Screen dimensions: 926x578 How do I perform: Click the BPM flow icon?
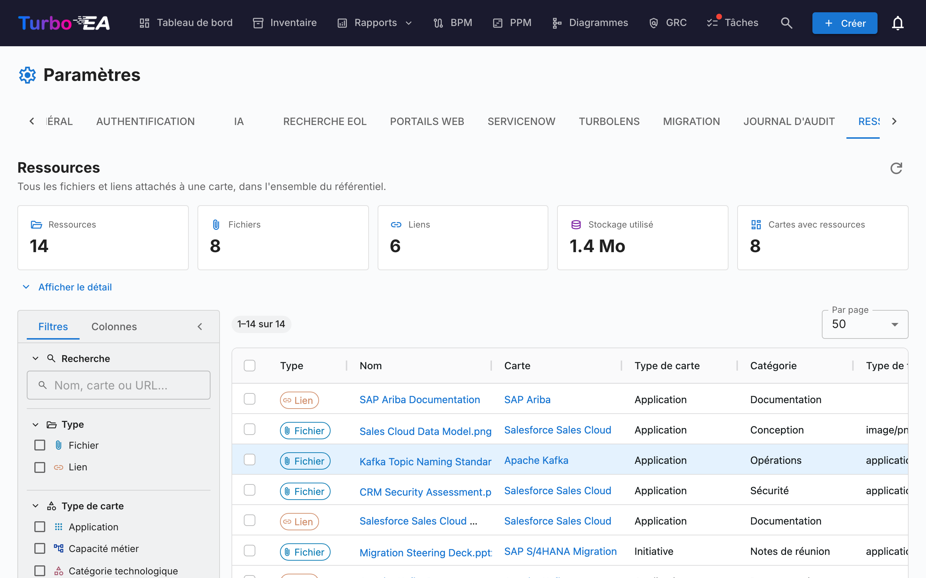(438, 23)
